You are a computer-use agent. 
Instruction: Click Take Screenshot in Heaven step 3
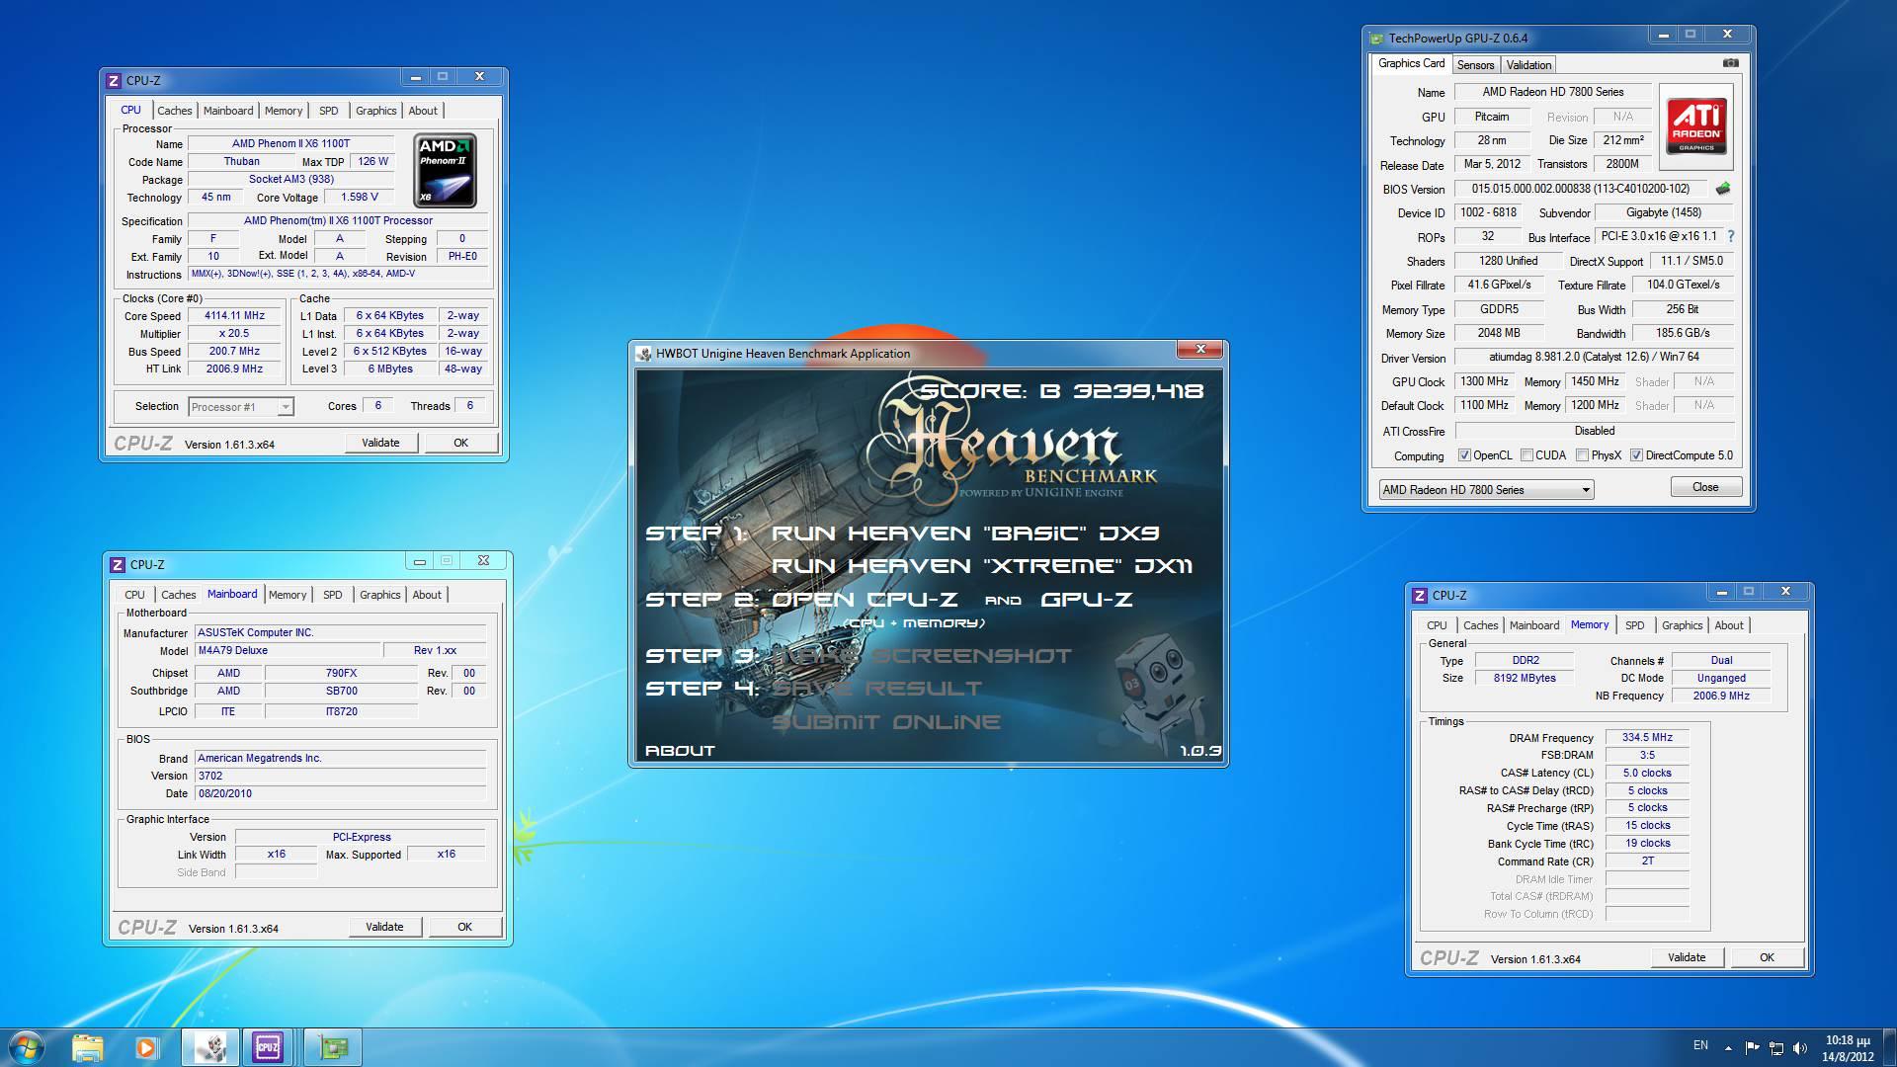[x=921, y=656]
